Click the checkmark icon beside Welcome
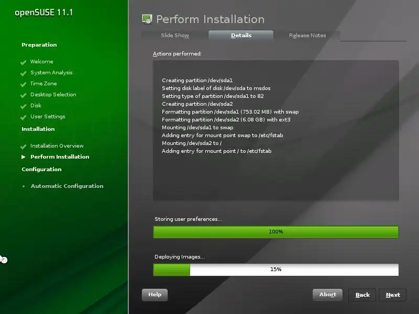Image resolution: width=419 pixels, height=314 pixels. tap(23, 62)
